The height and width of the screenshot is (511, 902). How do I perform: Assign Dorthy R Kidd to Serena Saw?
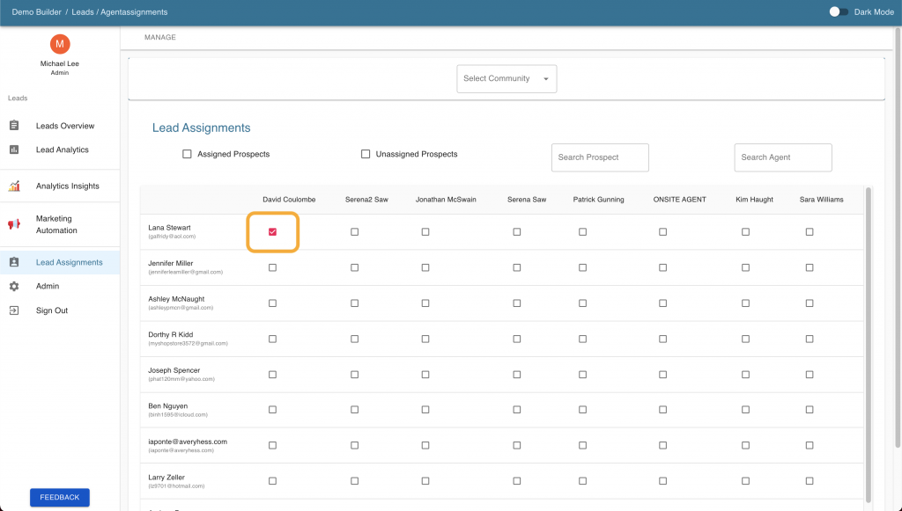coord(516,339)
